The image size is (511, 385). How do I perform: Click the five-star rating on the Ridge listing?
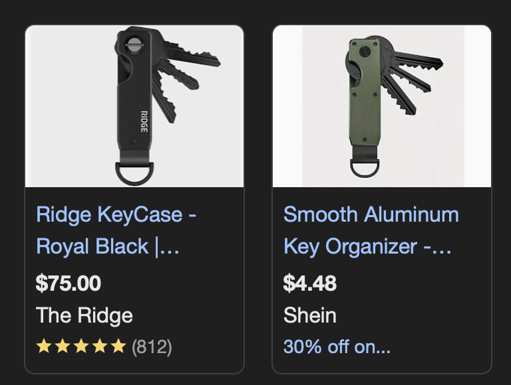click(81, 346)
